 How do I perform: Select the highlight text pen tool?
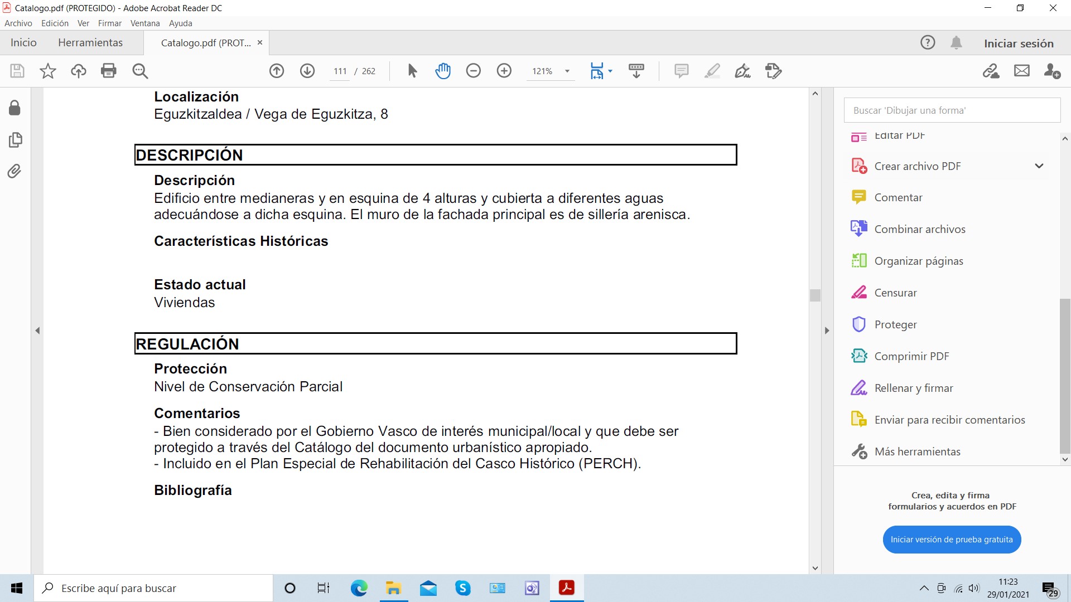[712, 71]
